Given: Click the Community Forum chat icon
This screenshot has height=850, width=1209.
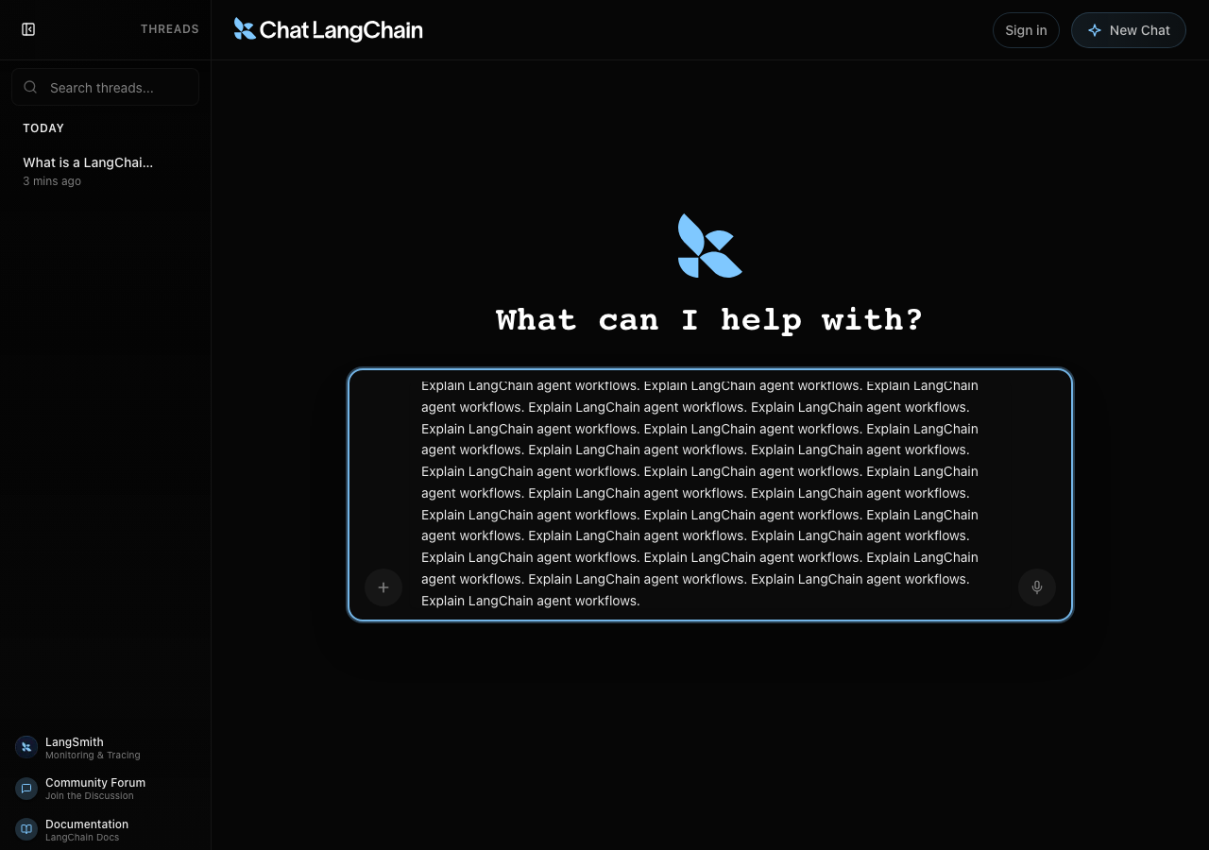Looking at the screenshot, I should [26, 789].
